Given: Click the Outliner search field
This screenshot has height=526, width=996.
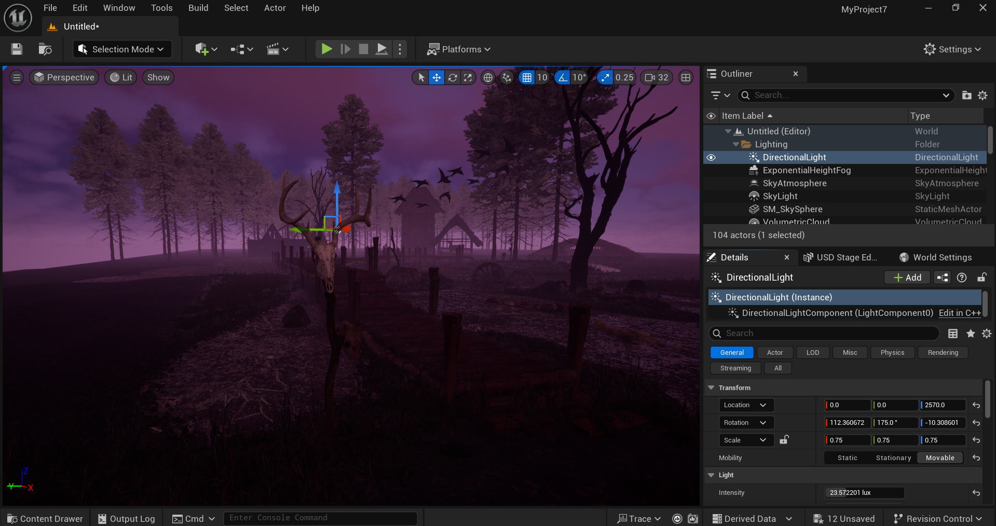Looking at the screenshot, I should tap(846, 95).
